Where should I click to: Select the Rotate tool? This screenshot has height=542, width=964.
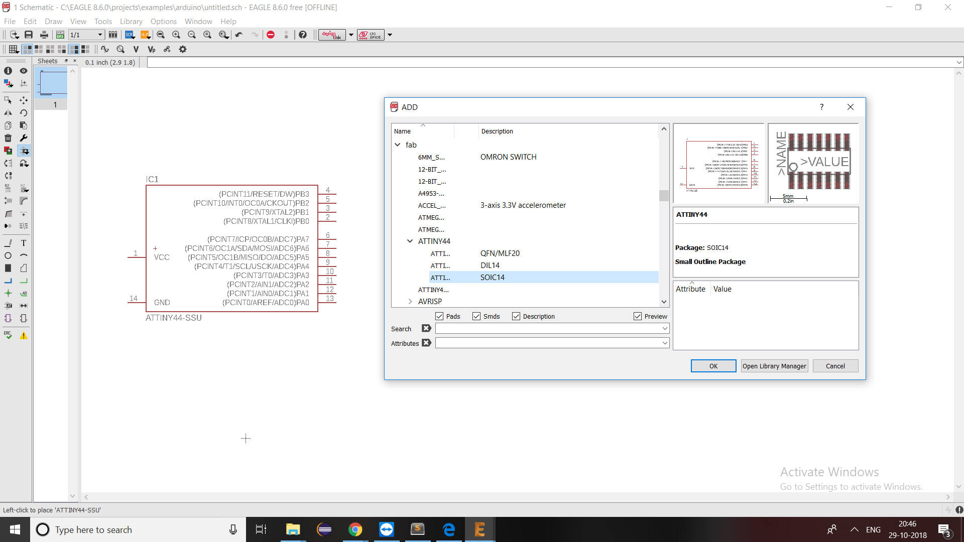tap(24, 113)
